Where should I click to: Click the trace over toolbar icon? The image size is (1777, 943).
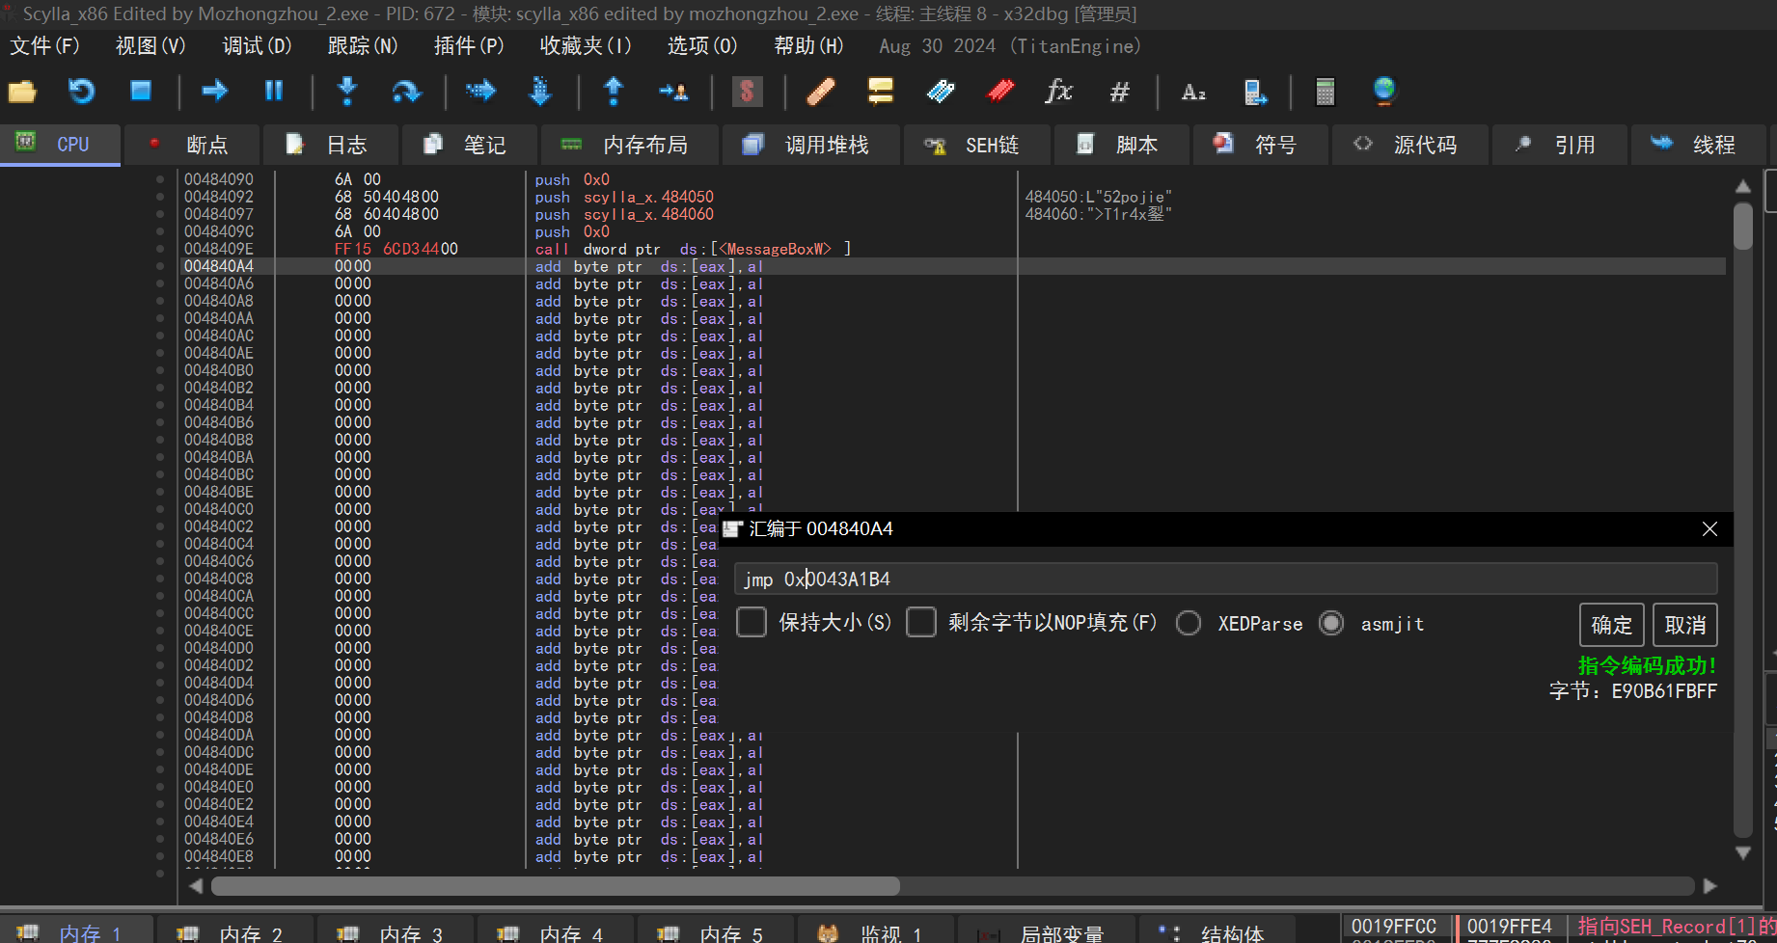point(540,91)
